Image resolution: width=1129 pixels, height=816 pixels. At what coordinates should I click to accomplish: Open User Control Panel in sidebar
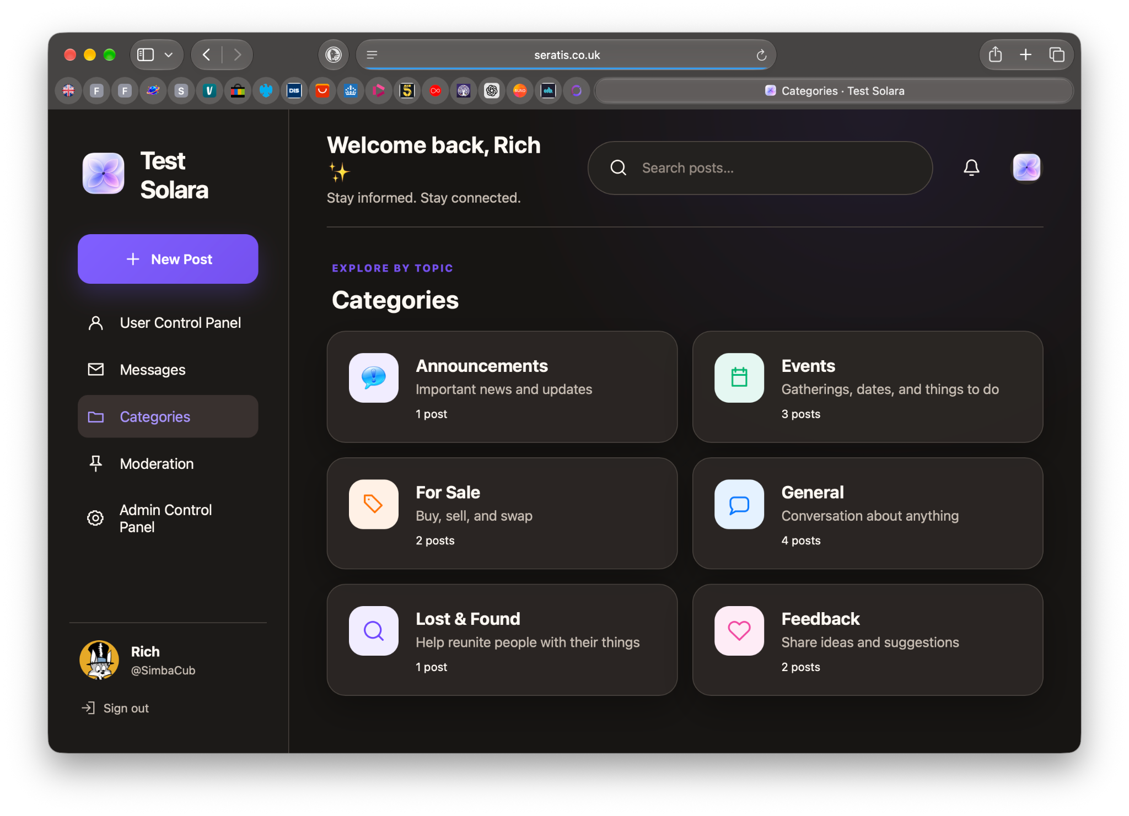168,323
